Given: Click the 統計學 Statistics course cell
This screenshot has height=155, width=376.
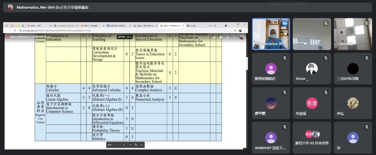Looking at the screenshot, I should coord(108,137).
